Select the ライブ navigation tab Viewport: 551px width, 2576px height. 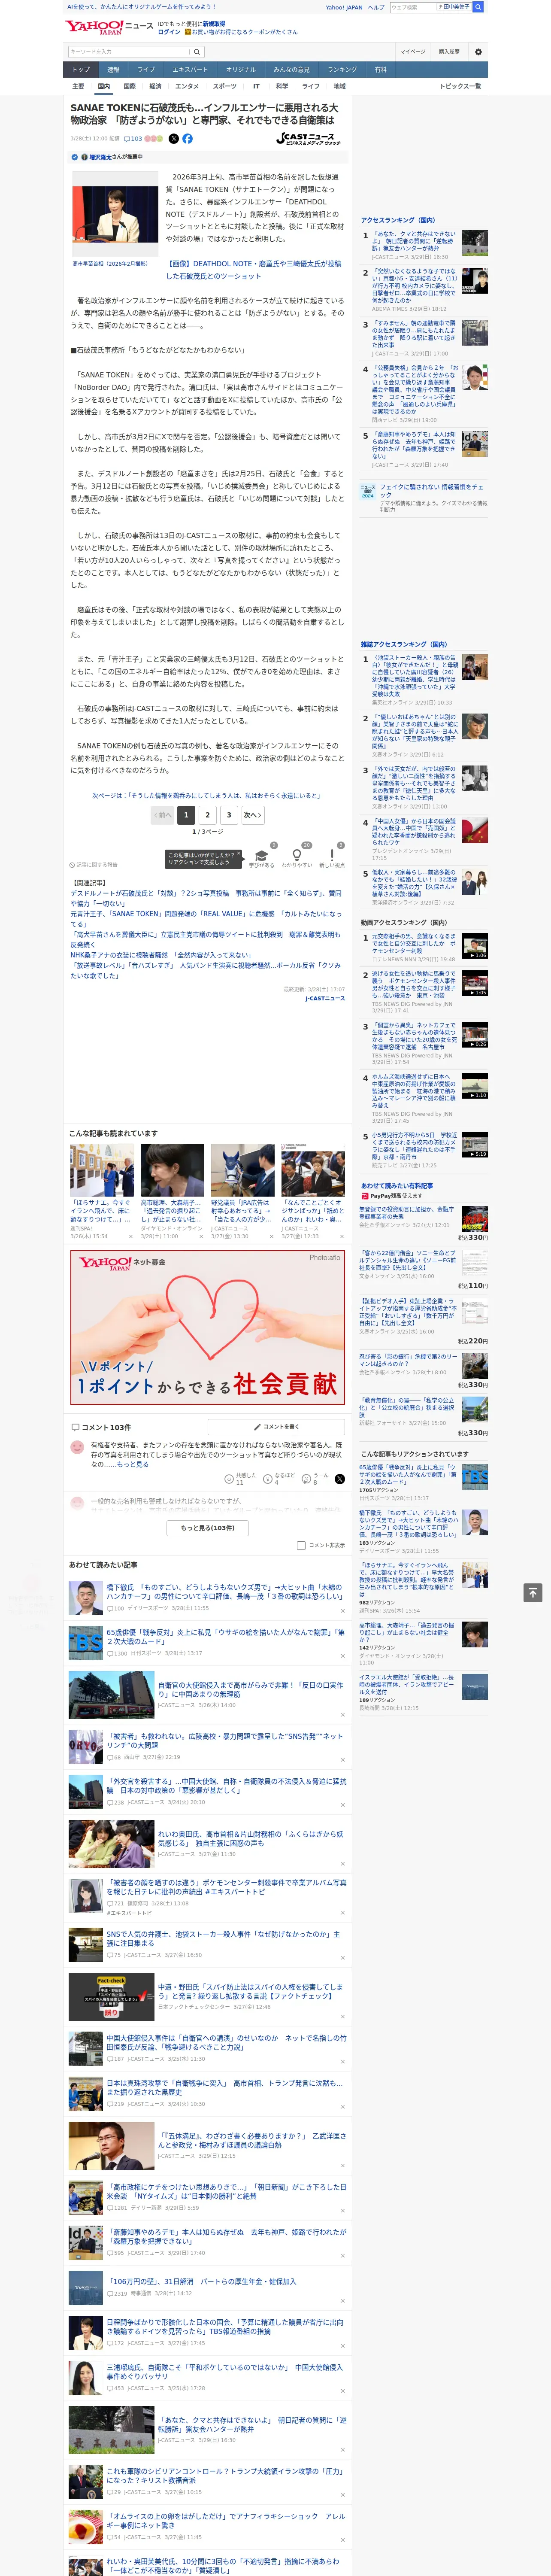coord(146,70)
